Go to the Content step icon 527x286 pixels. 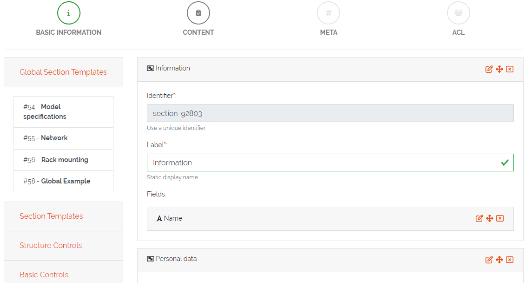(x=198, y=13)
